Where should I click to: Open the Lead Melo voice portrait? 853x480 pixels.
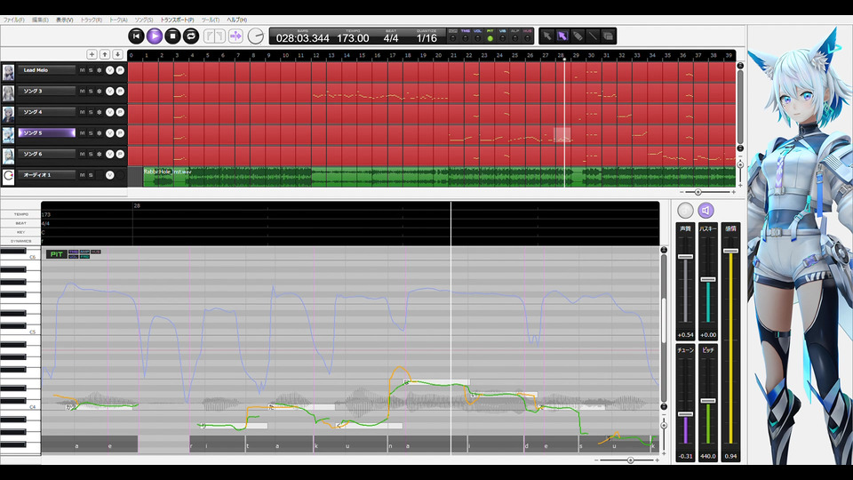(x=8, y=72)
